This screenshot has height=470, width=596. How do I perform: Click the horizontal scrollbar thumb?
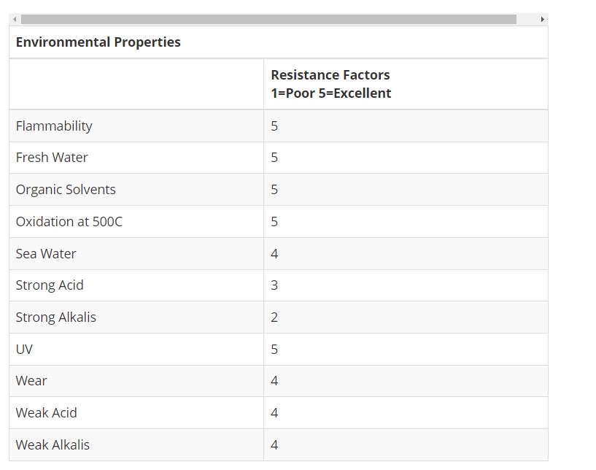click(268, 20)
